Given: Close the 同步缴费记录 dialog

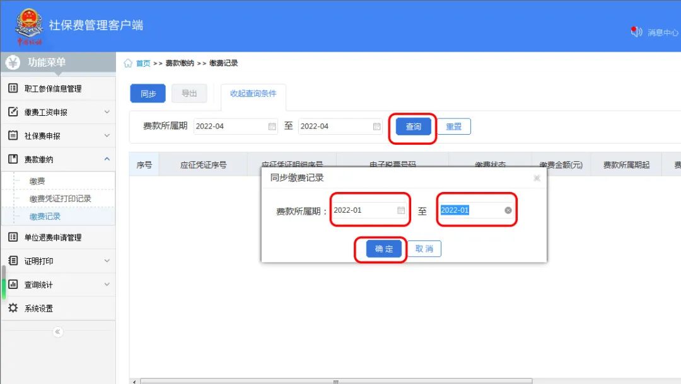Looking at the screenshot, I should tap(537, 178).
